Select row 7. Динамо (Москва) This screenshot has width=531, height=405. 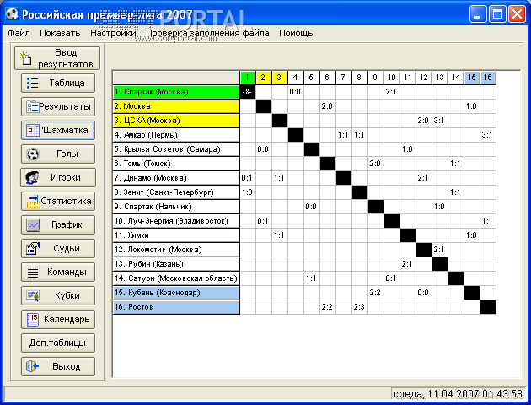pos(176,178)
